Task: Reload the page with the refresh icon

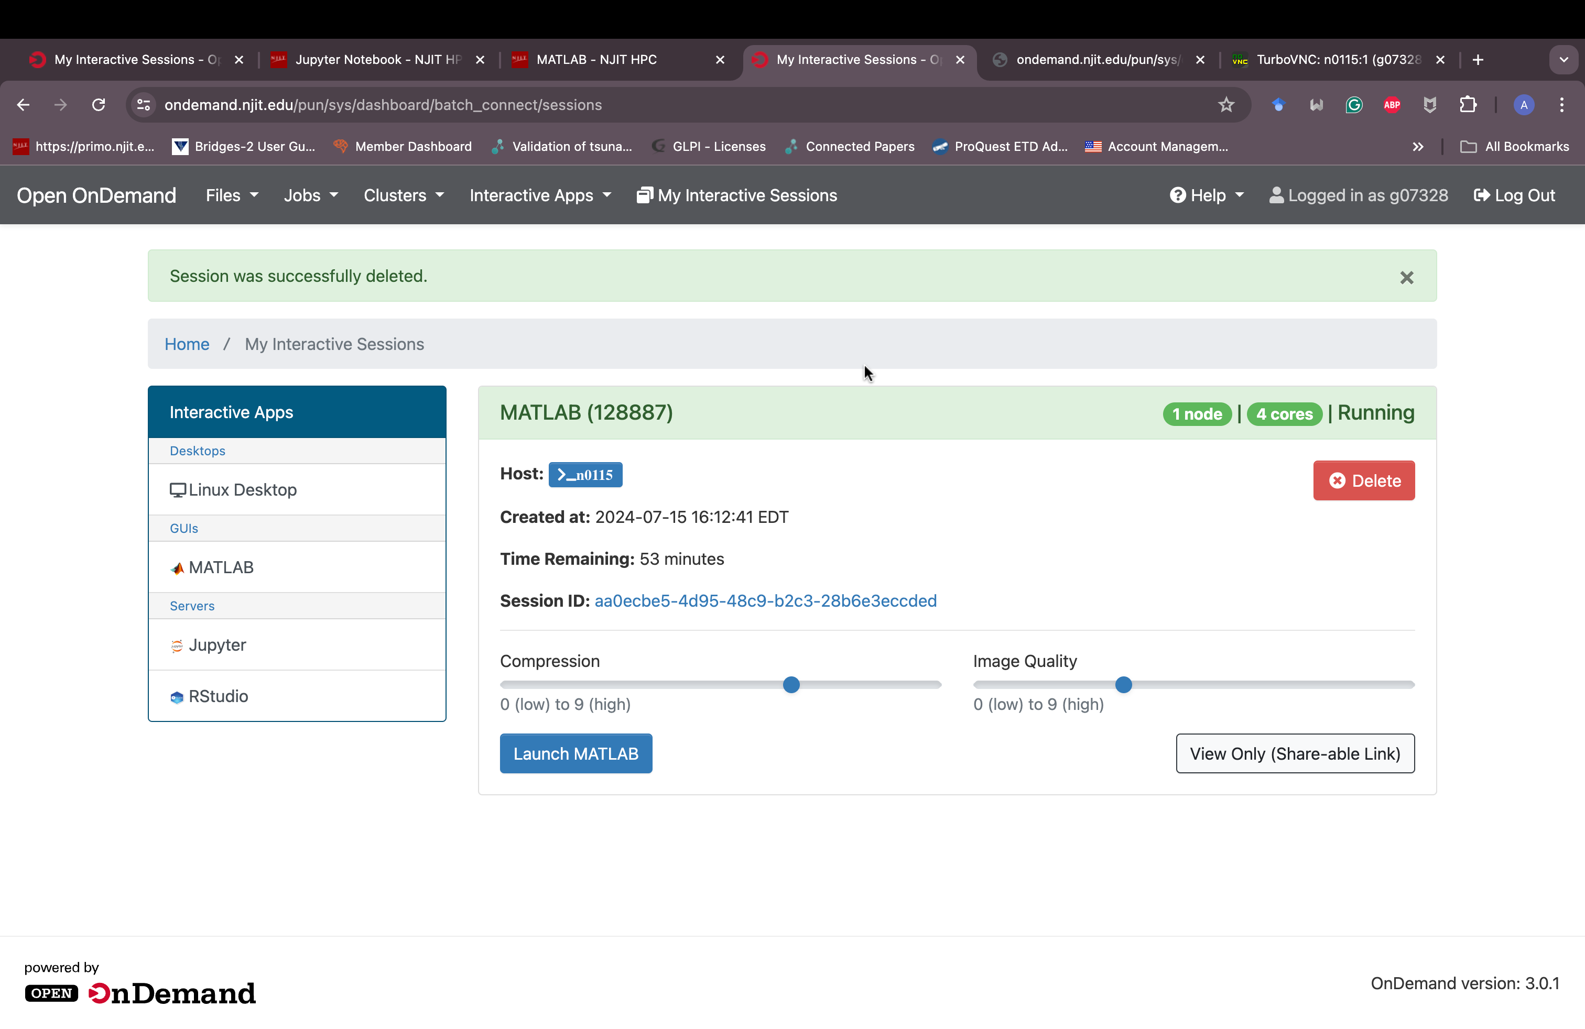Action: coord(99,104)
